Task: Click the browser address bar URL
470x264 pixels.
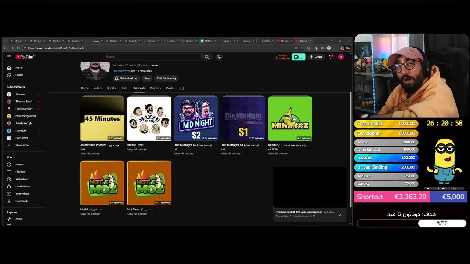Action: tap(56, 48)
